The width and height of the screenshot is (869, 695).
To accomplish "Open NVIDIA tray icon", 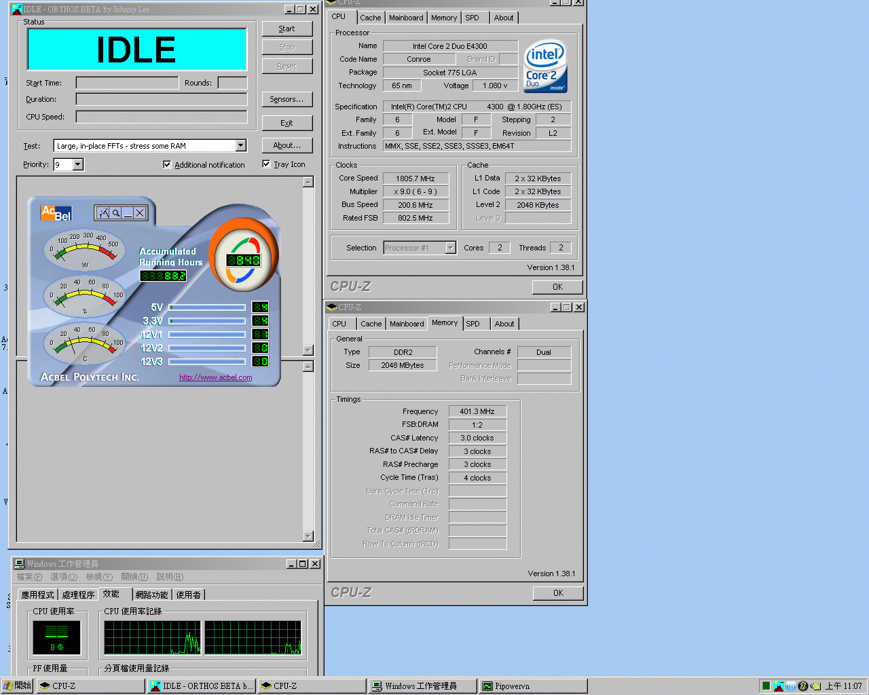I will 815,686.
